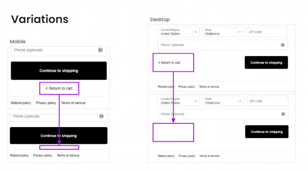The image size is (308, 173).
Task: Click Continue to shipping in lower desktop mockup
Action: point(266,132)
